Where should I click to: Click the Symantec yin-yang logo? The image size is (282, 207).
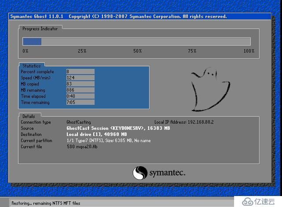tap(140, 172)
